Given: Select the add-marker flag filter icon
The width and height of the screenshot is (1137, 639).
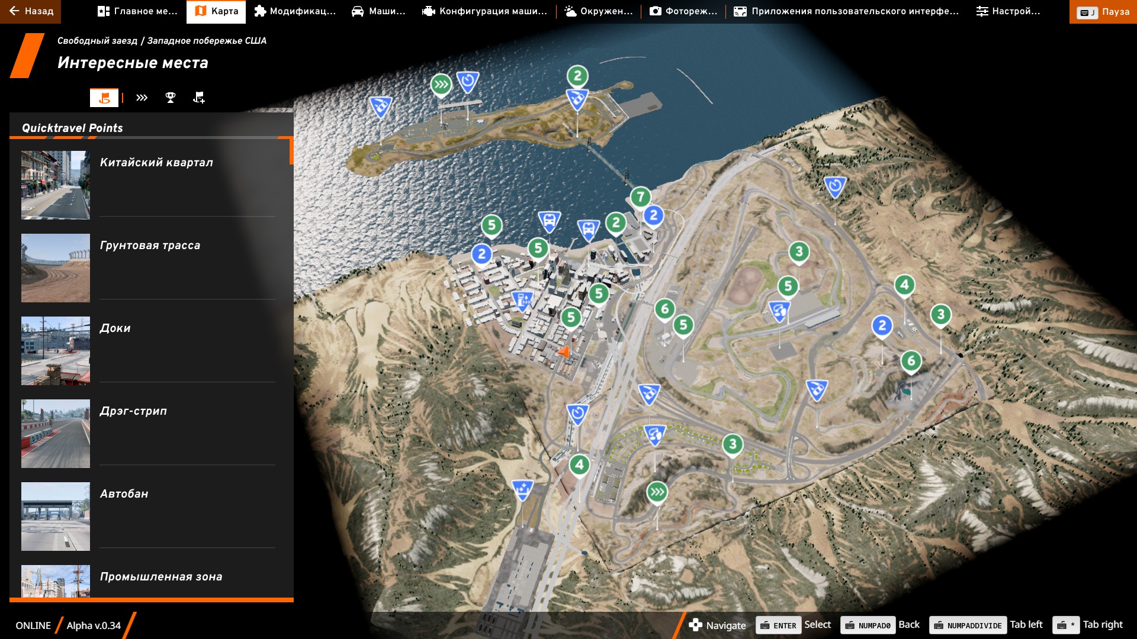Looking at the screenshot, I should (x=199, y=98).
